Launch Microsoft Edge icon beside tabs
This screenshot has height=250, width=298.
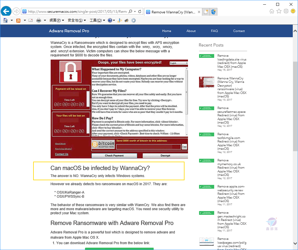pyautogui.click(x=213, y=12)
